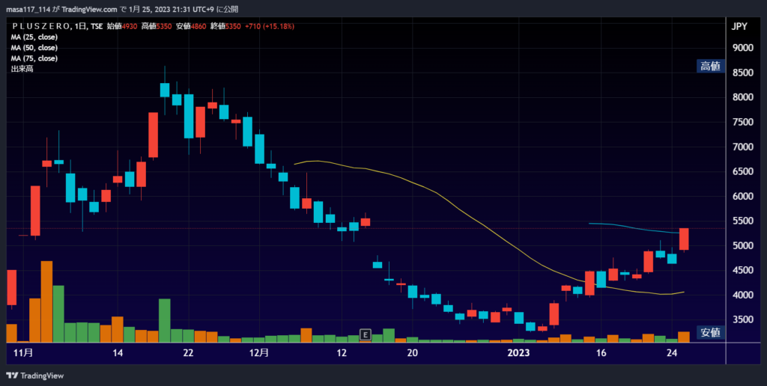The width and height of the screenshot is (767, 386).
Task: Click the tallest orange volume bar
Action: click(46, 301)
